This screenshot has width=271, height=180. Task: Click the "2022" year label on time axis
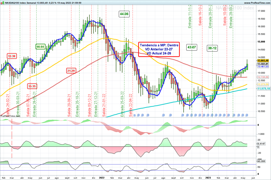(x=102, y=178)
